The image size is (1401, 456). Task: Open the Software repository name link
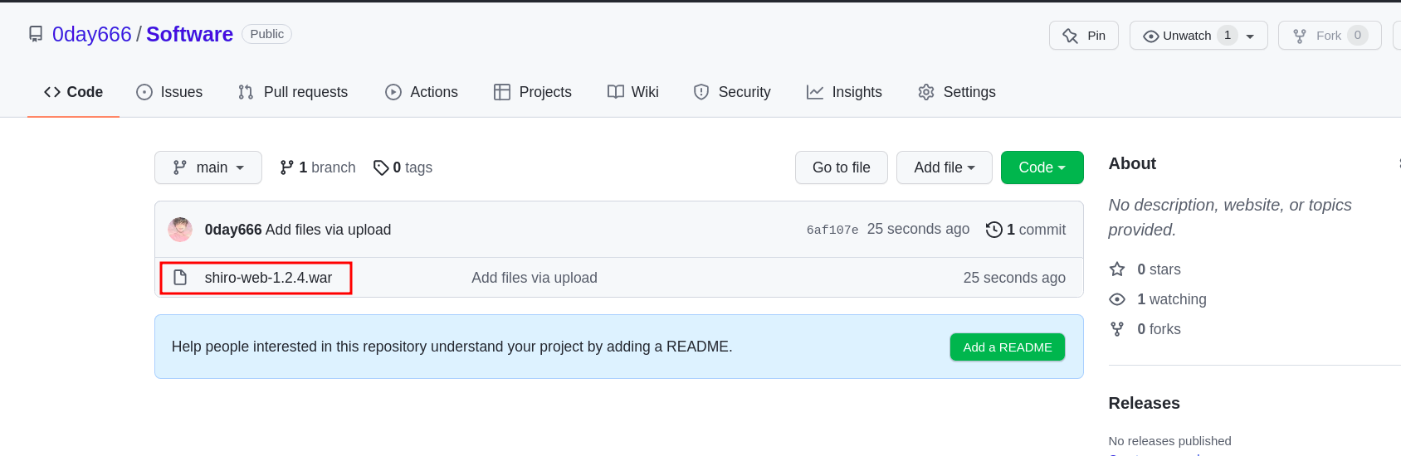click(189, 34)
